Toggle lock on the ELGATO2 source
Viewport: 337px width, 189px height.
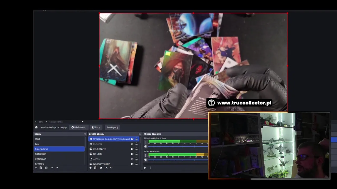(136, 144)
